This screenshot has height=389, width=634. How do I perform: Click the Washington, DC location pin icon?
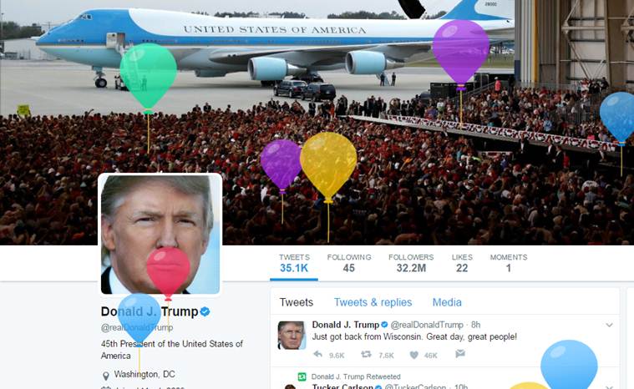coord(106,376)
